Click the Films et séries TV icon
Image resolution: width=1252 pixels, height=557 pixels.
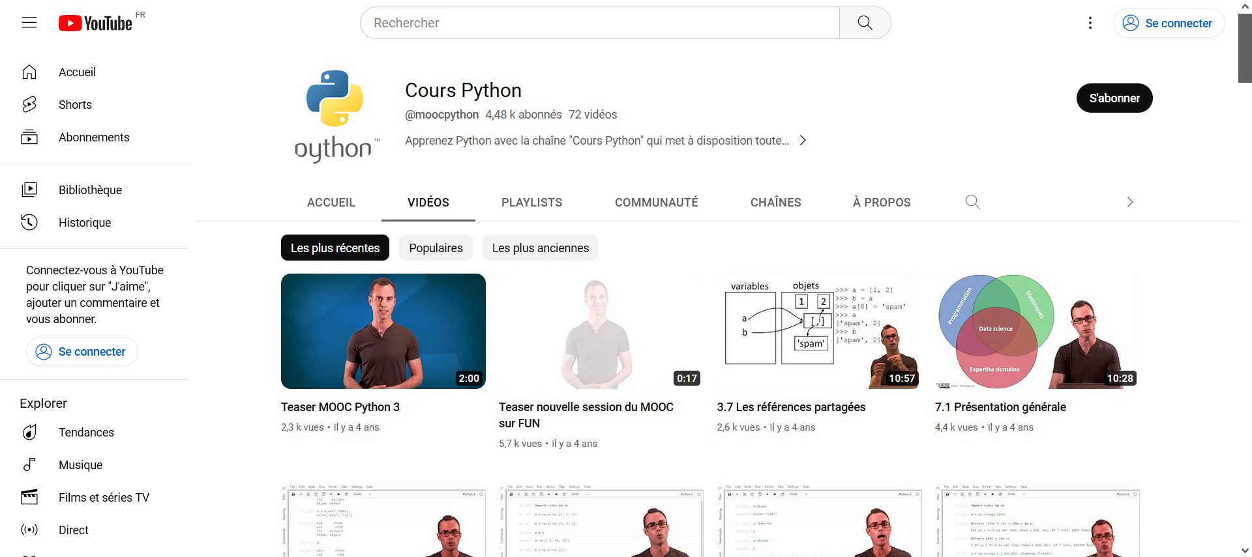(x=29, y=497)
